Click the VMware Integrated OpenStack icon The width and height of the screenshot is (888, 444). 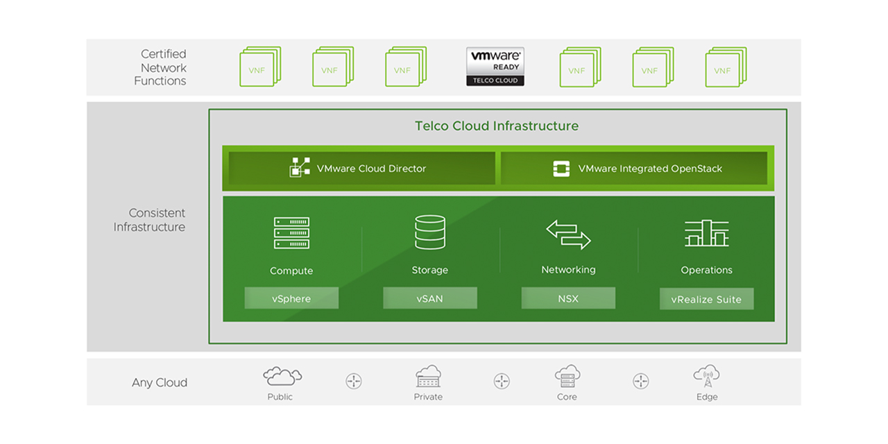click(x=560, y=168)
